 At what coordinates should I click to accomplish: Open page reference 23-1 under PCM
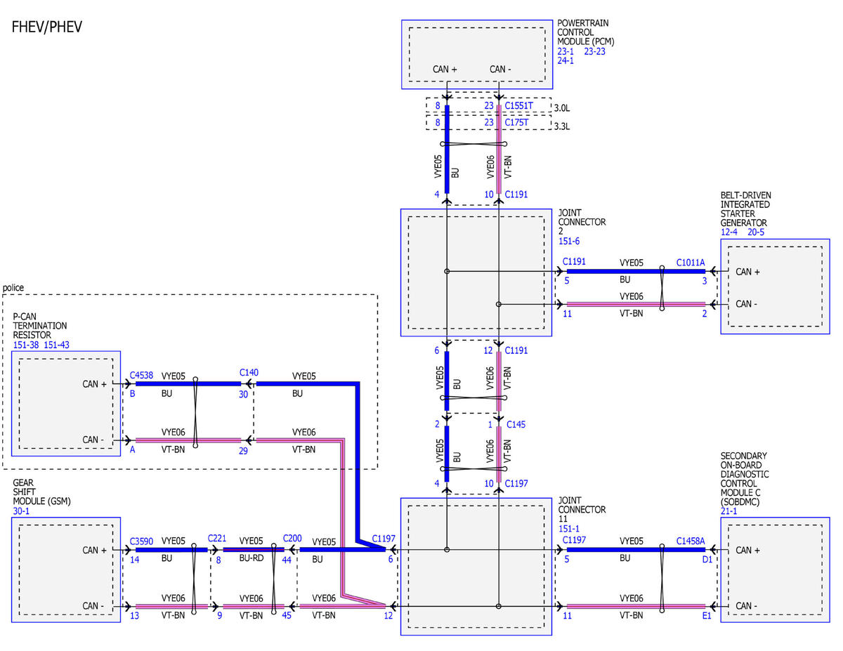(x=566, y=51)
